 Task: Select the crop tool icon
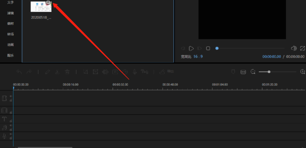point(86,72)
